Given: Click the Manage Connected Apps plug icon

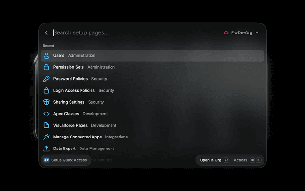Looking at the screenshot, I should pyautogui.click(x=46, y=137).
